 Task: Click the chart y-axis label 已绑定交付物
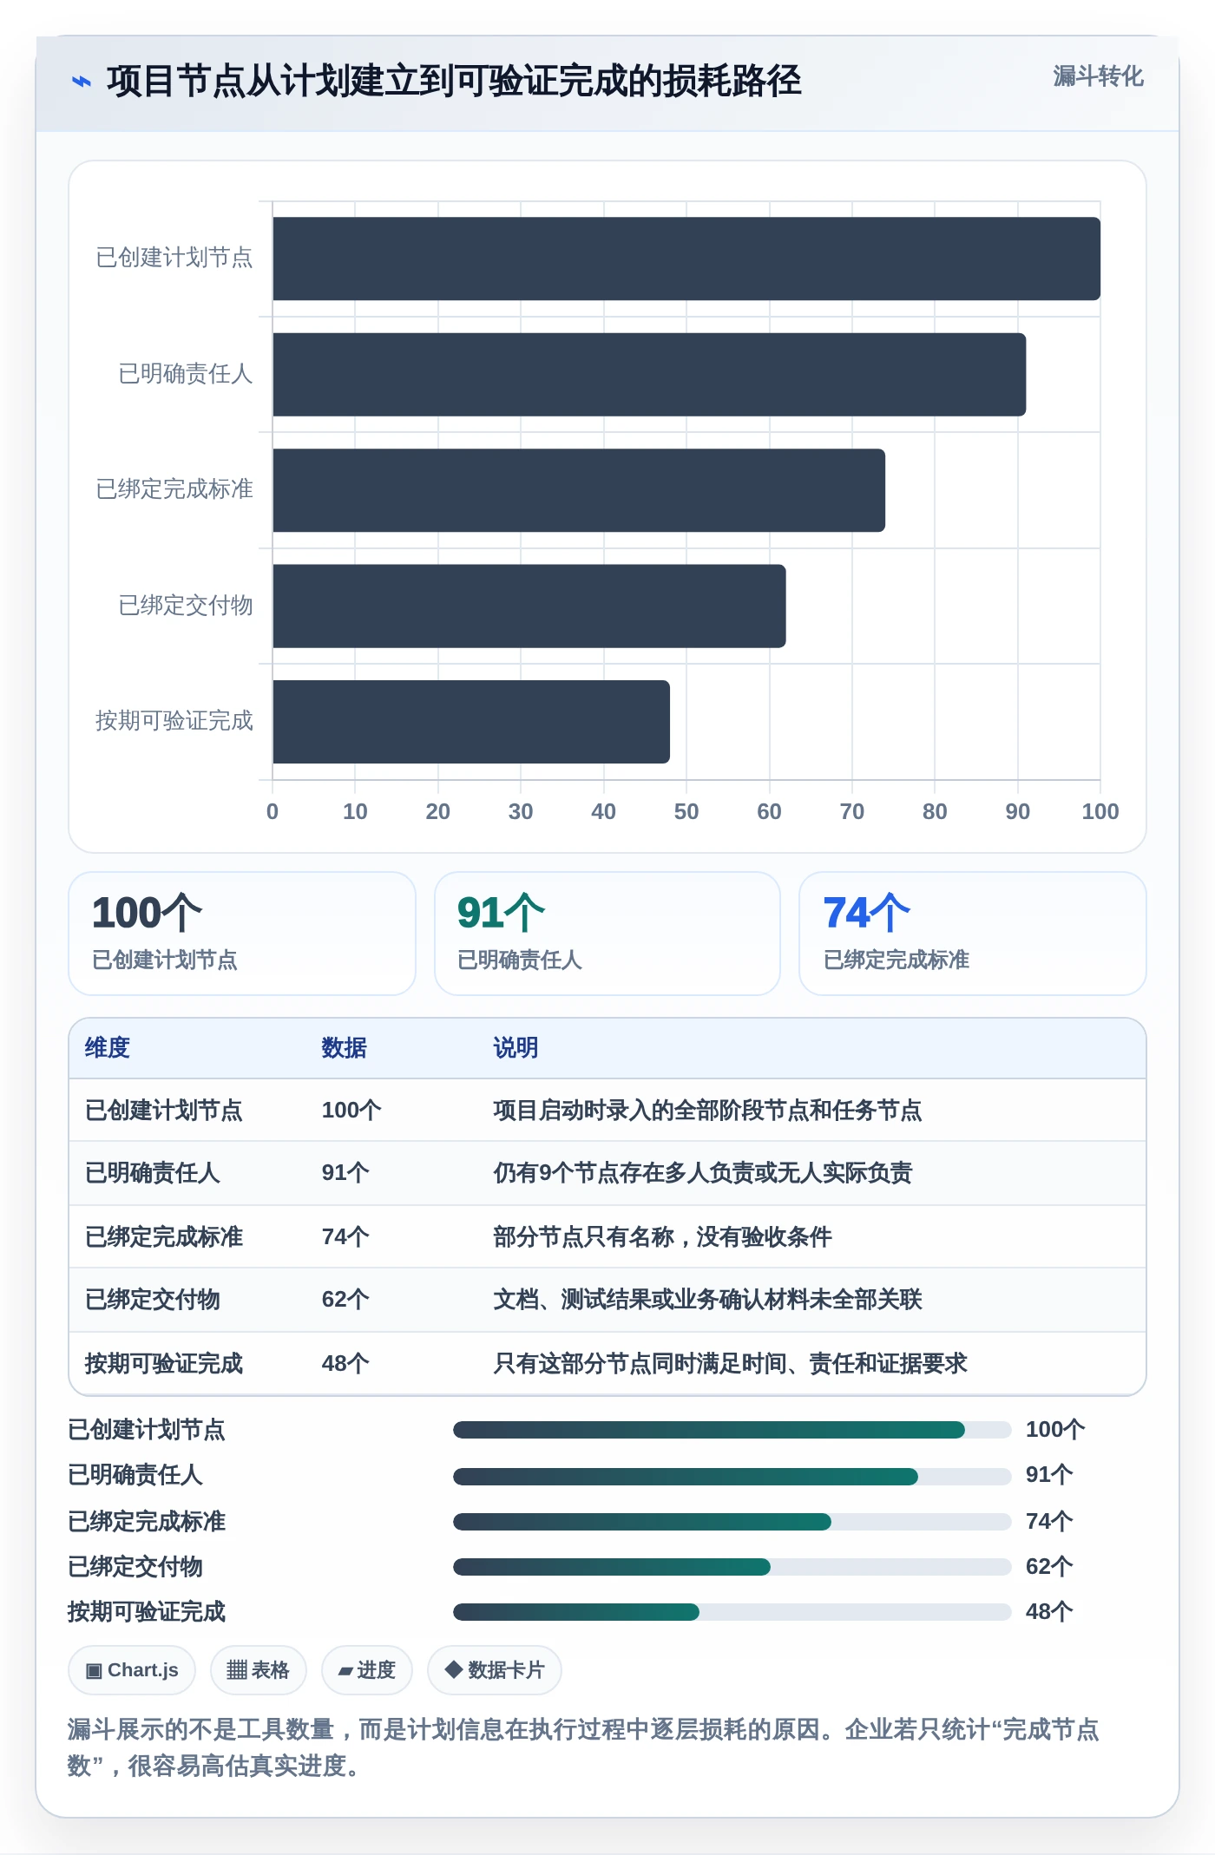[x=186, y=605]
